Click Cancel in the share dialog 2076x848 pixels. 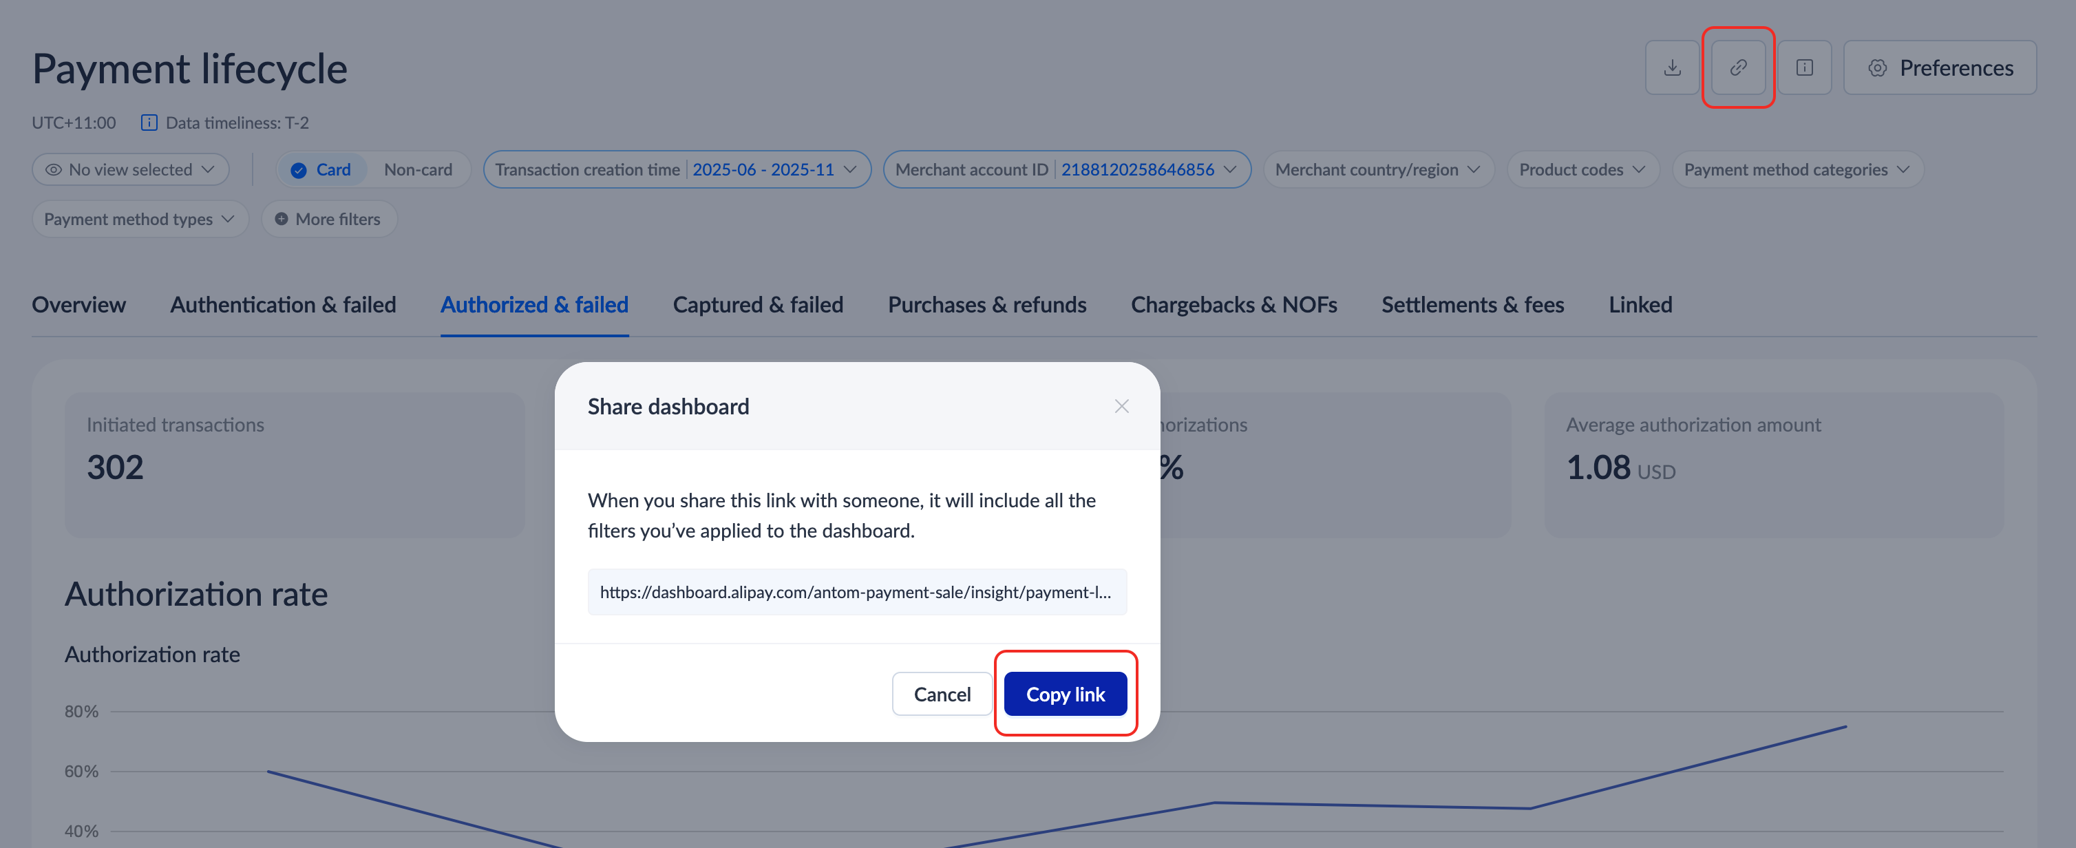tap(942, 694)
